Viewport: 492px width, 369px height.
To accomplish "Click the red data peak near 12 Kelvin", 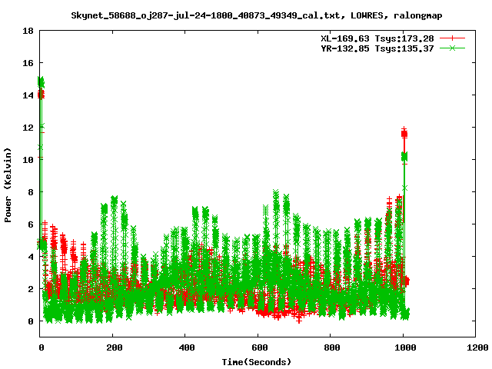I will click(x=404, y=134).
